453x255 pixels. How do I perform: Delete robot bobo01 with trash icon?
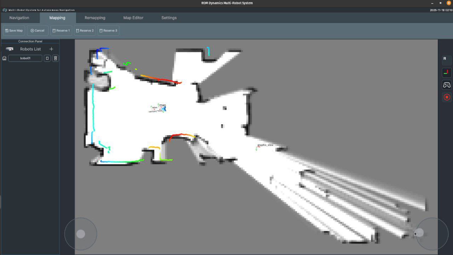(x=56, y=58)
